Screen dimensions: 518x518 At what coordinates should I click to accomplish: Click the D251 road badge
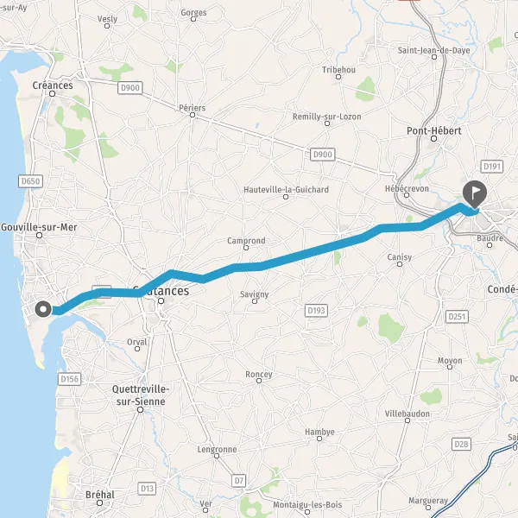click(457, 317)
